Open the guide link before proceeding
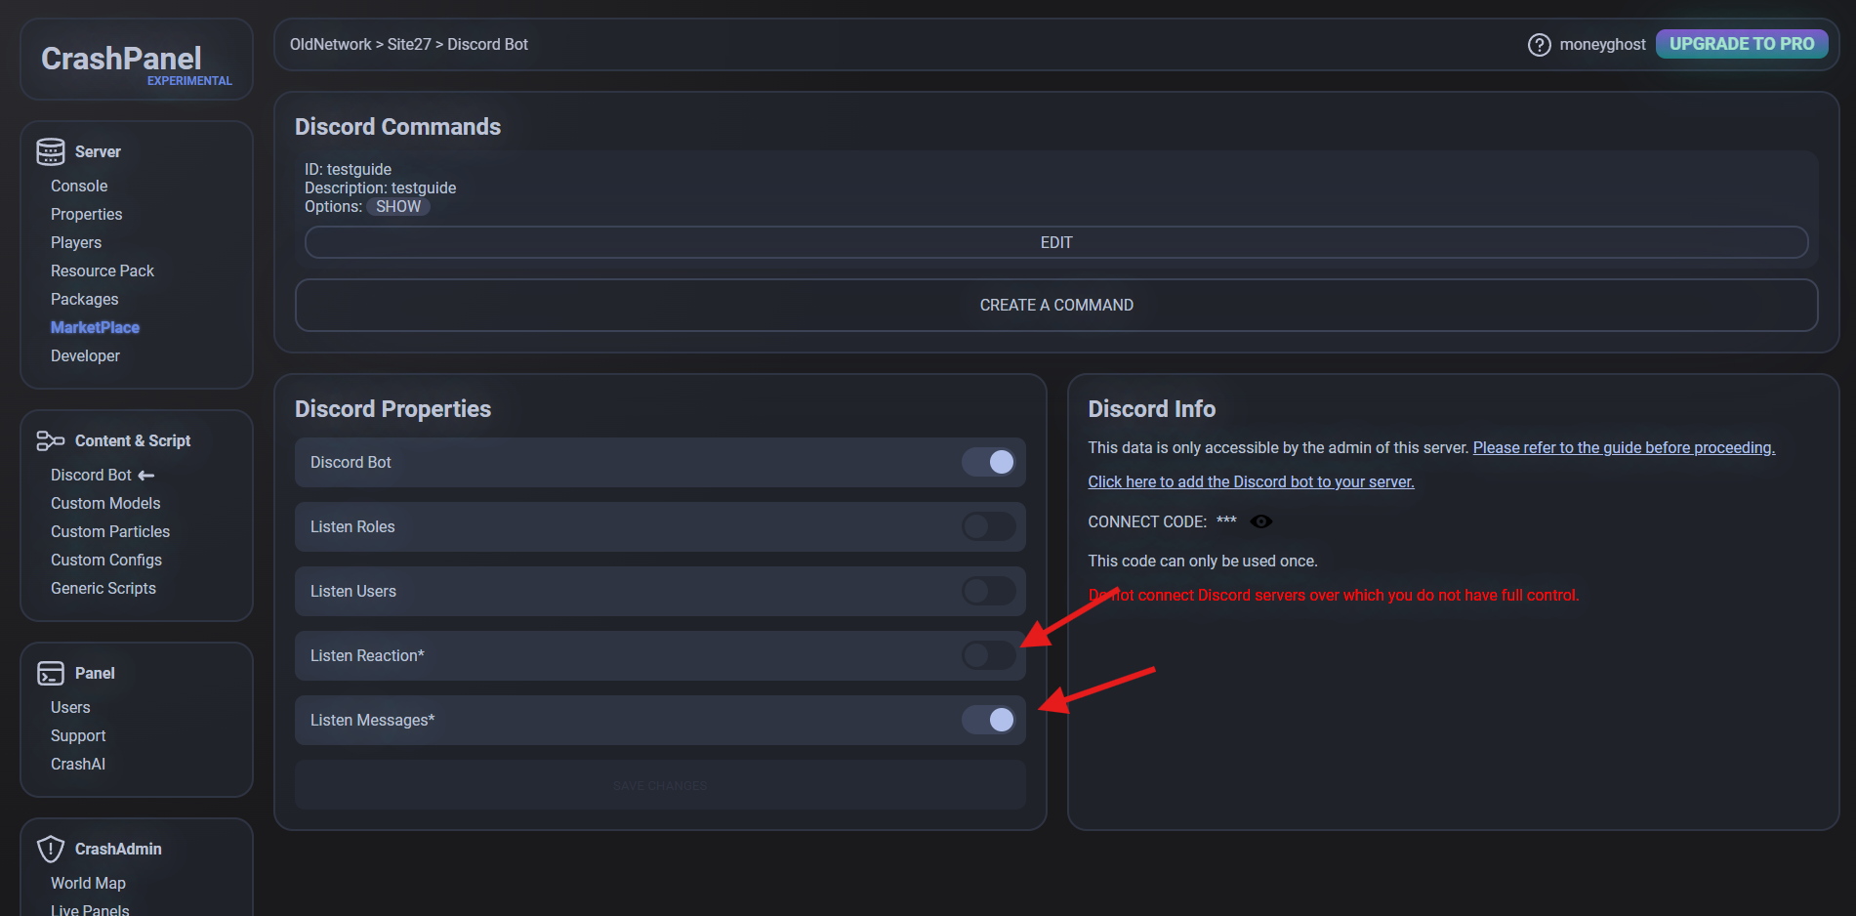 (x=1624, y=447)
